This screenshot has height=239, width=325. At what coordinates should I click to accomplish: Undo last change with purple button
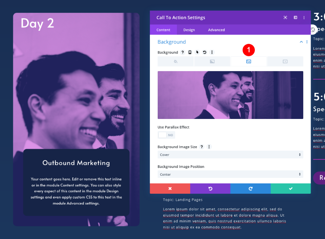(210, 189)
